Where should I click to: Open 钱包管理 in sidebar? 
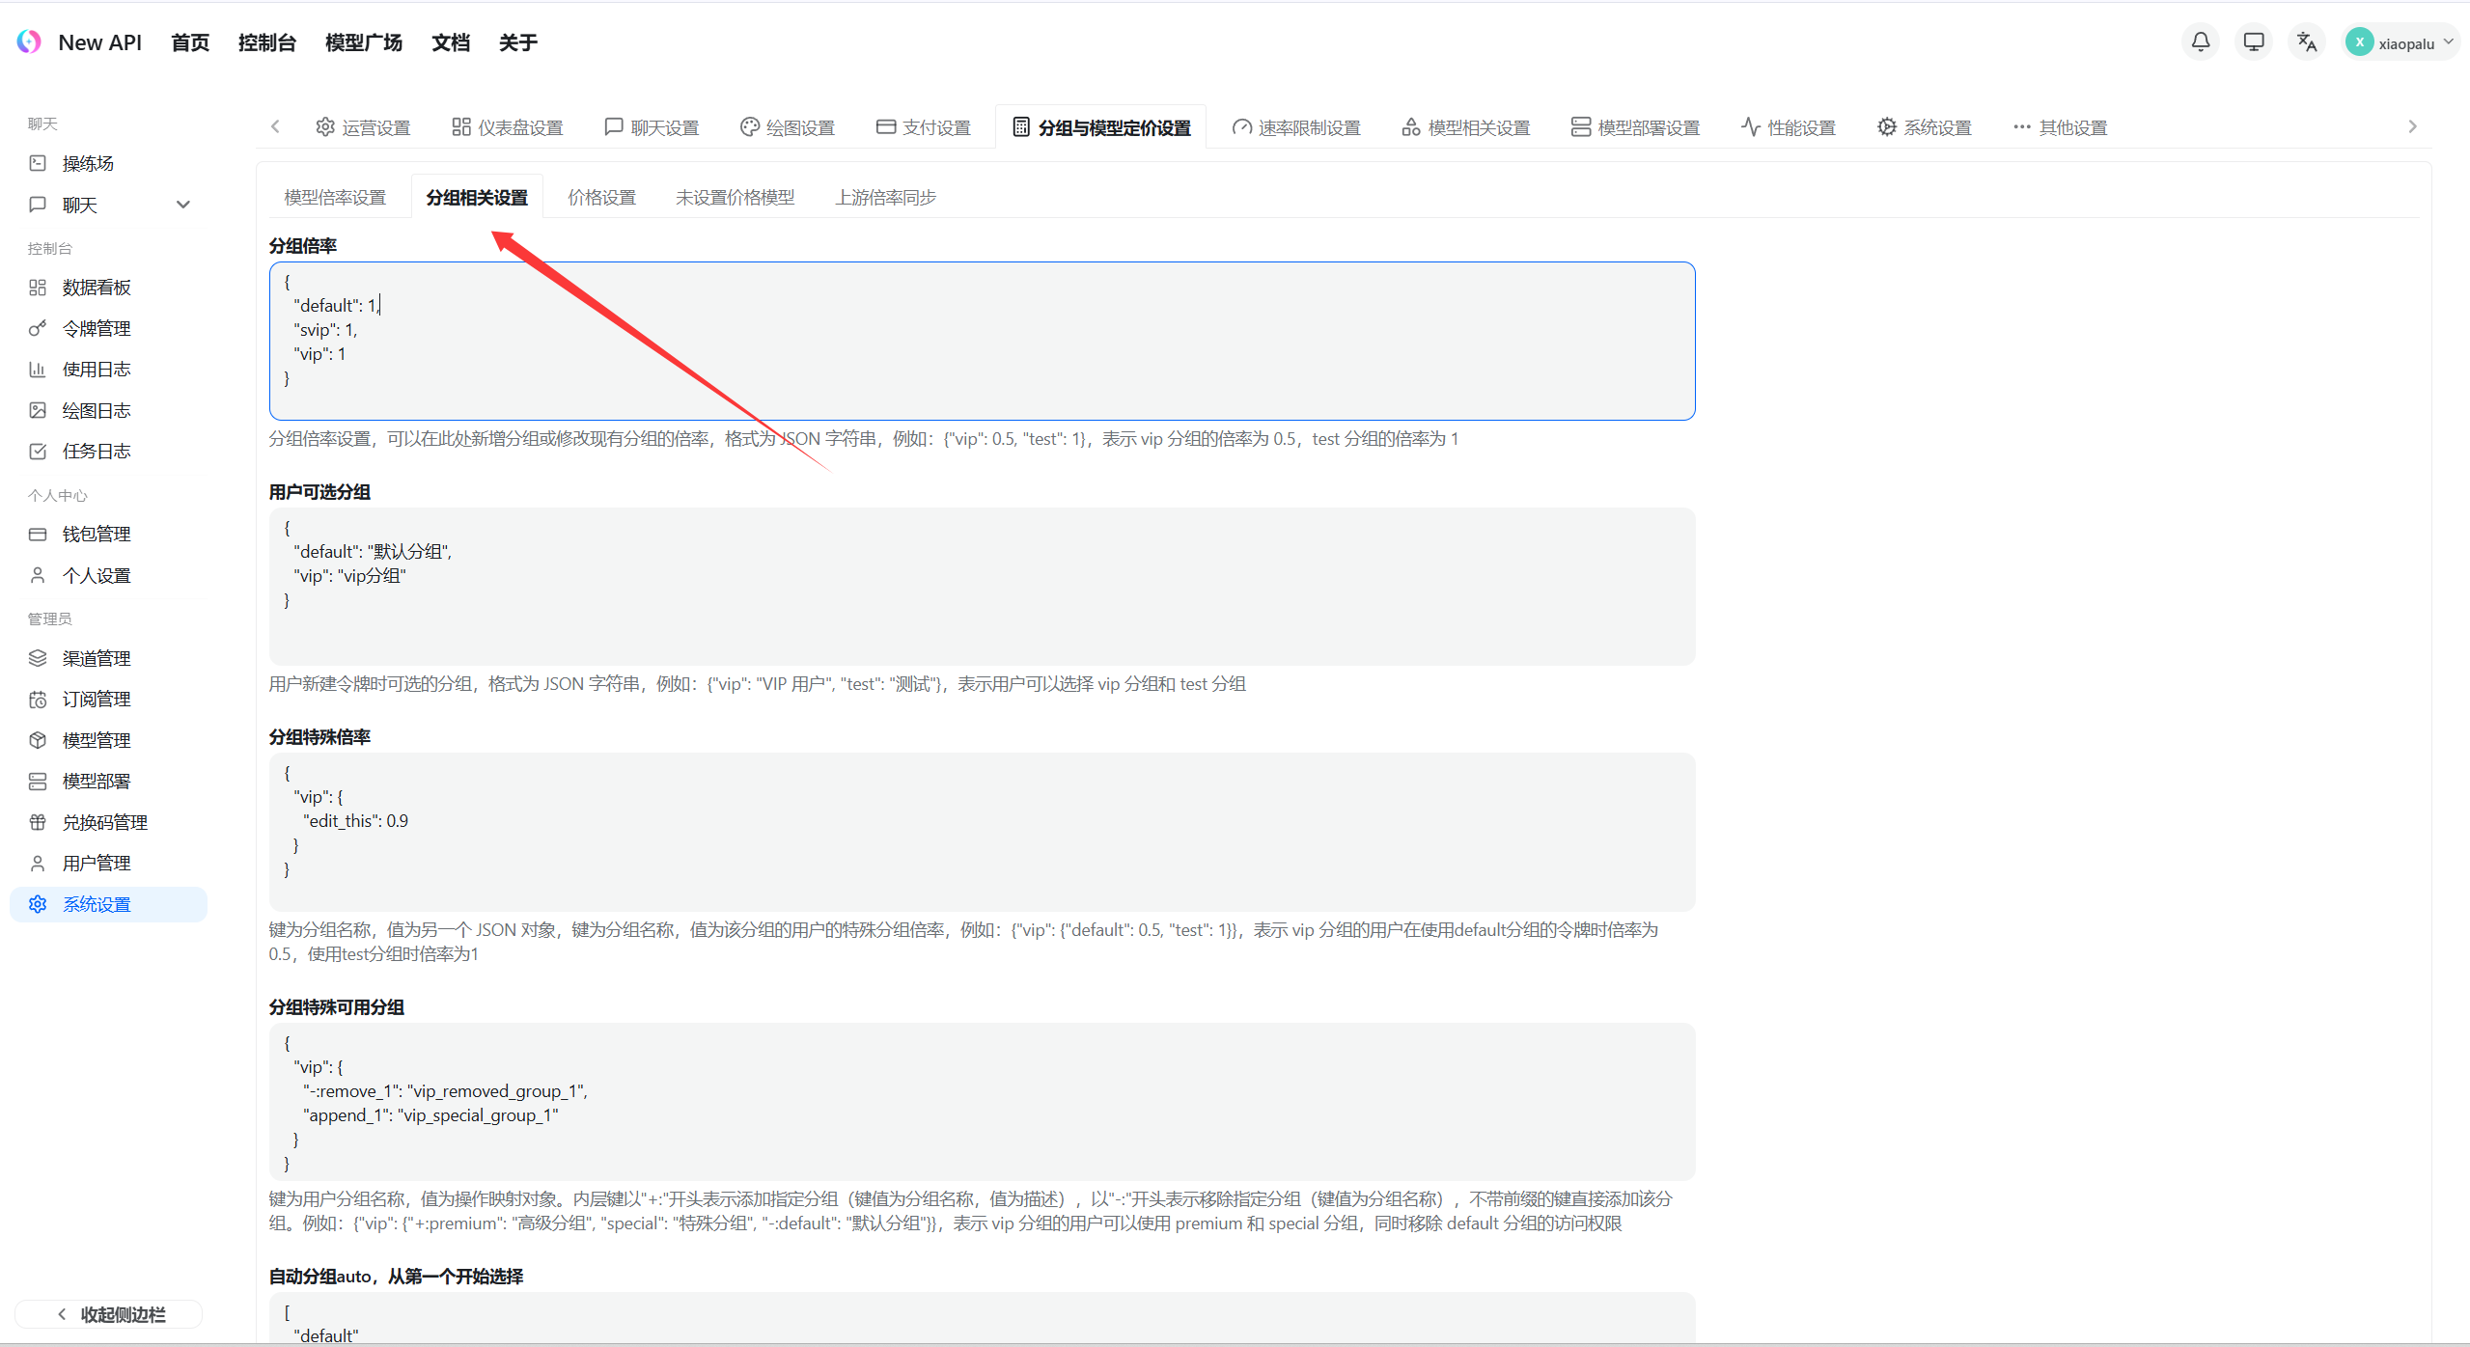[x=97, y=534]
